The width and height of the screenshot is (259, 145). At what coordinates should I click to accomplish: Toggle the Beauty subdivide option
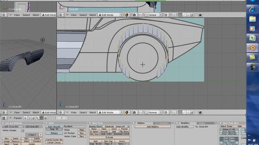pyautogui.click(x=93, y=126)
